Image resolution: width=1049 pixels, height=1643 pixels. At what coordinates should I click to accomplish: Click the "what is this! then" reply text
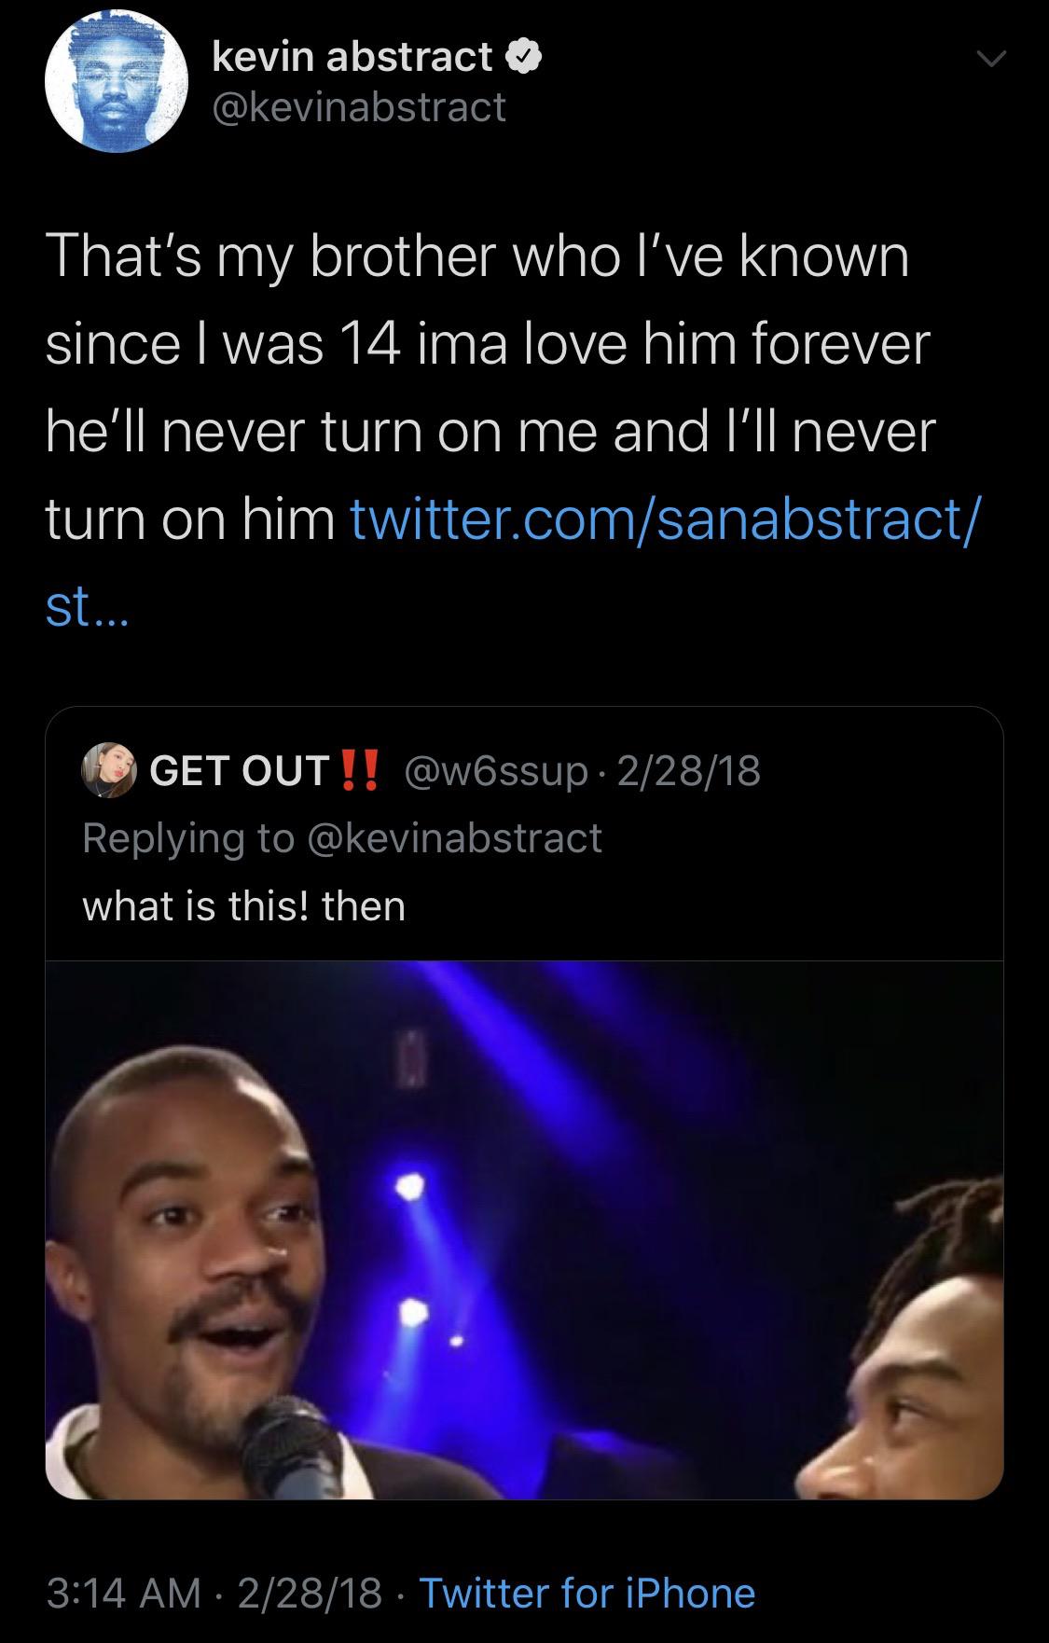244,905
